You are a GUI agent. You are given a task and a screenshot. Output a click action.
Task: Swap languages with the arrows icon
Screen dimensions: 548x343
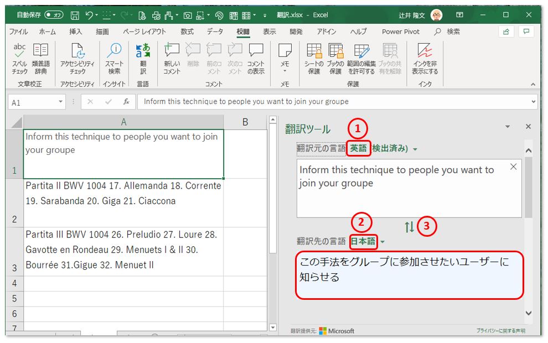[x=410, y=227]
